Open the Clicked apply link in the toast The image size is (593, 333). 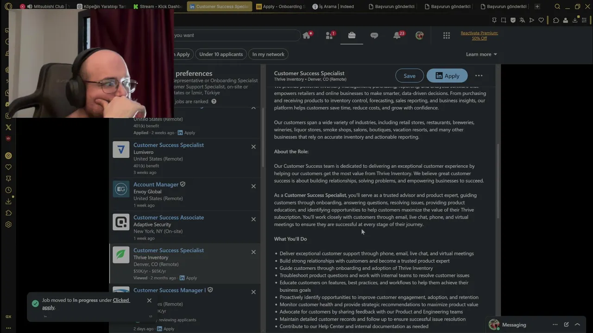pos(86,304)
